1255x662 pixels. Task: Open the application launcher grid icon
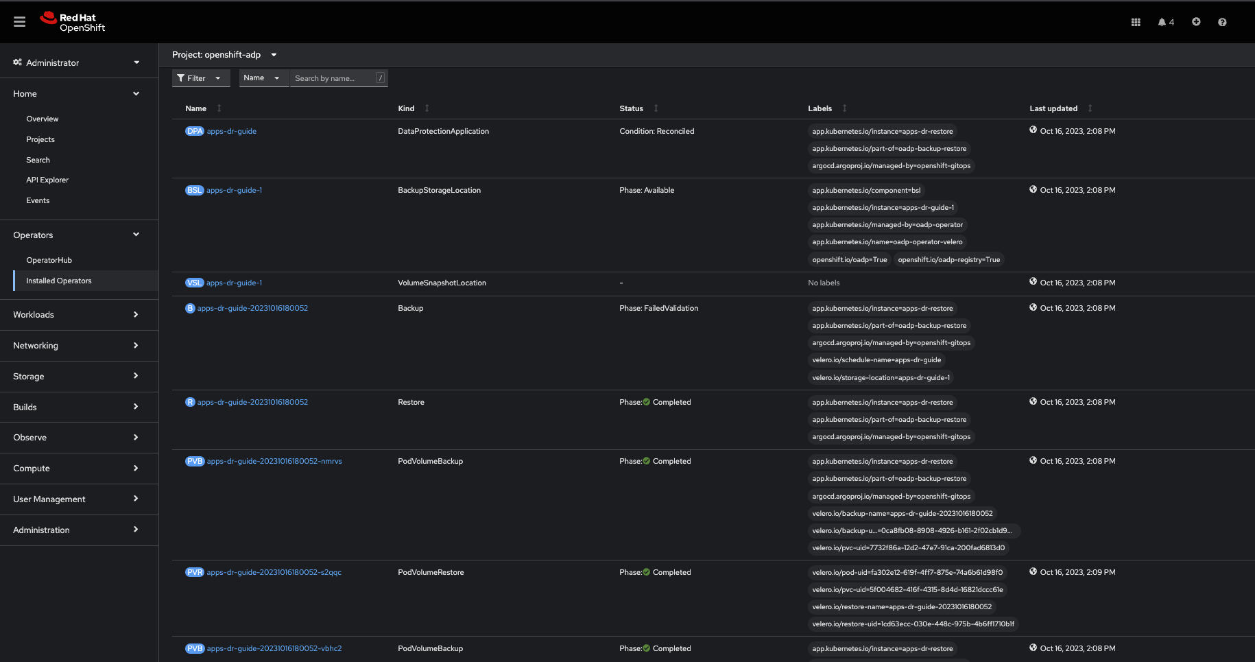tap(1136, 22)
